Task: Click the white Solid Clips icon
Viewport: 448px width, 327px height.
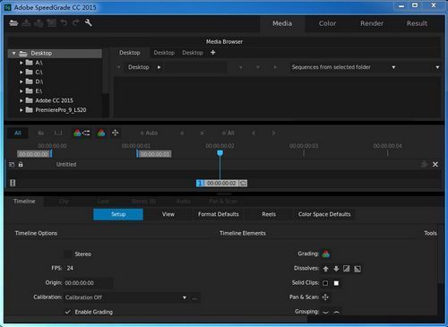Action: click(336, 283)
